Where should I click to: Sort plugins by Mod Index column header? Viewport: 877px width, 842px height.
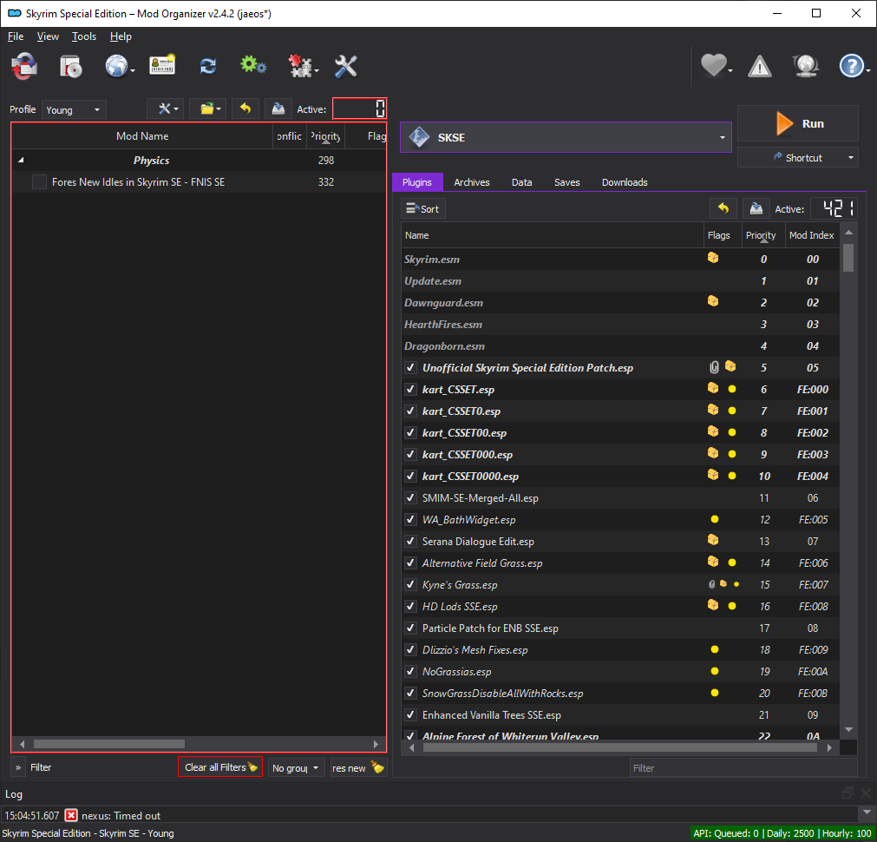(x=811, y=236)
